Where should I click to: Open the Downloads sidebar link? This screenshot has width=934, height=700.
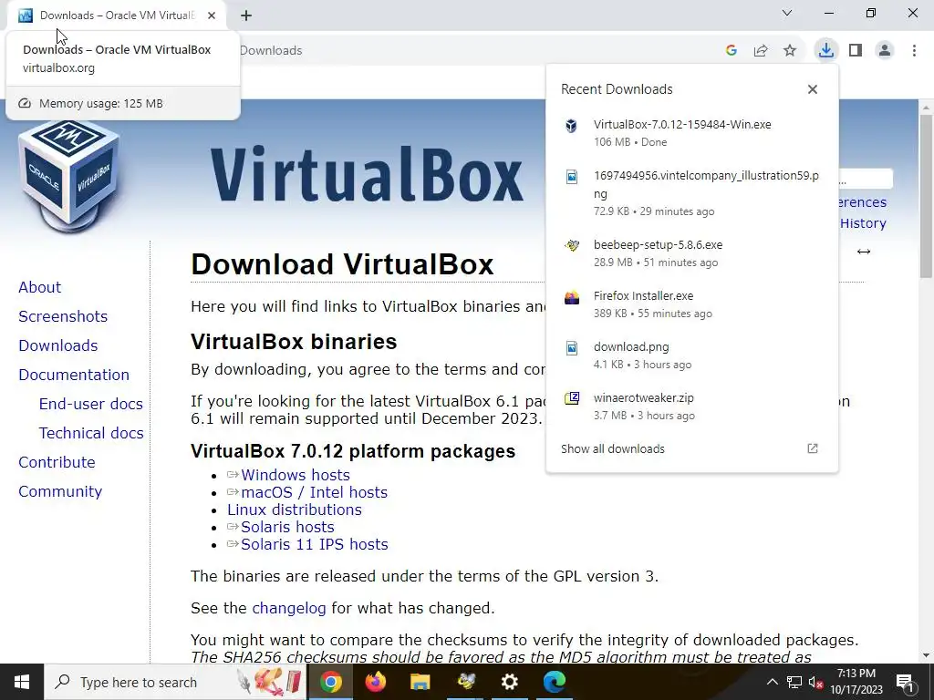(x=57, y=345)
